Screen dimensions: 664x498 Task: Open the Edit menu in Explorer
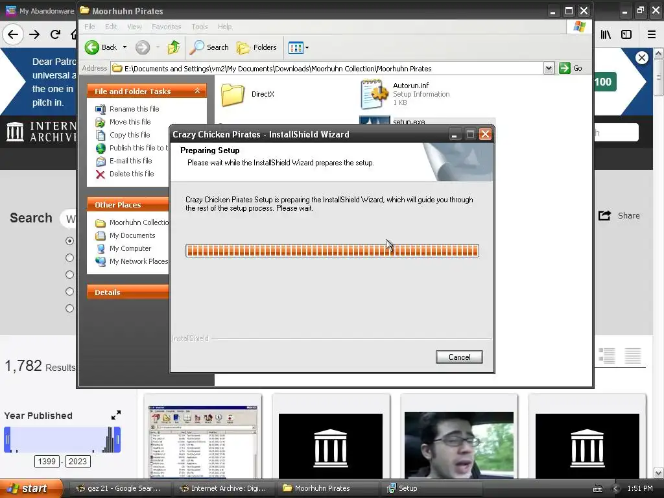point(111,27)
